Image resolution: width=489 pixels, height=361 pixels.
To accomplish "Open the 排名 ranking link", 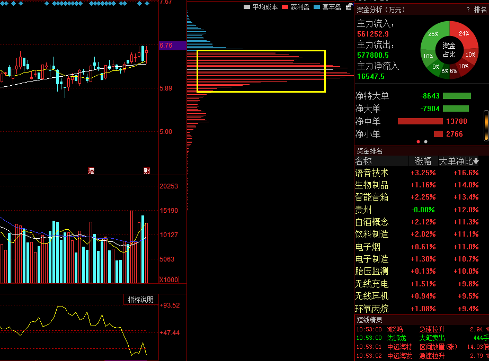I will 481,10.
